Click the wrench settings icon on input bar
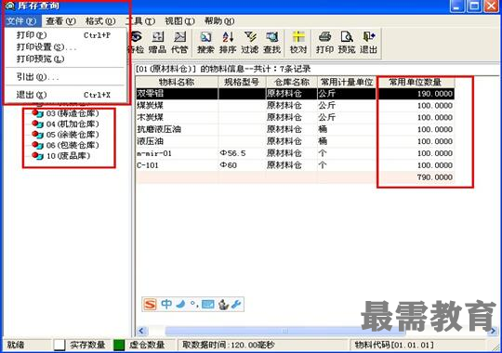The height and width of the screenshot is (353, 502). [236, 304]
